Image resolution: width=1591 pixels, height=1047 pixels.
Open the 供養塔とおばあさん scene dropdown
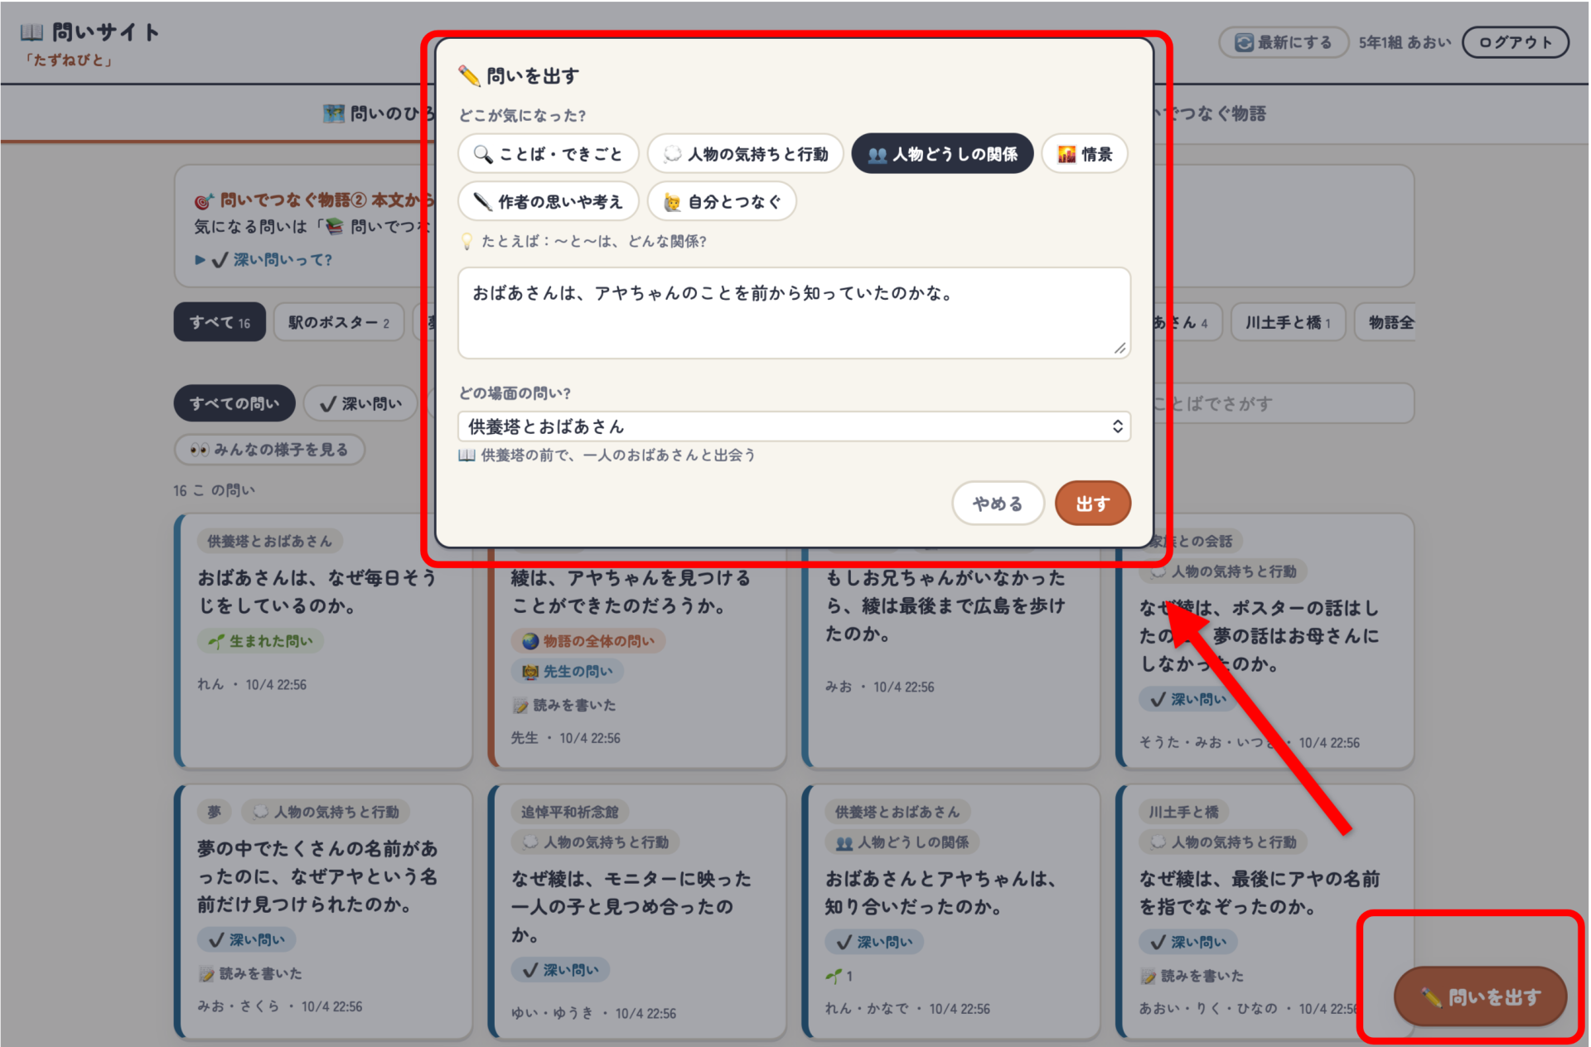pyautogui.click(x=794, y=427)
